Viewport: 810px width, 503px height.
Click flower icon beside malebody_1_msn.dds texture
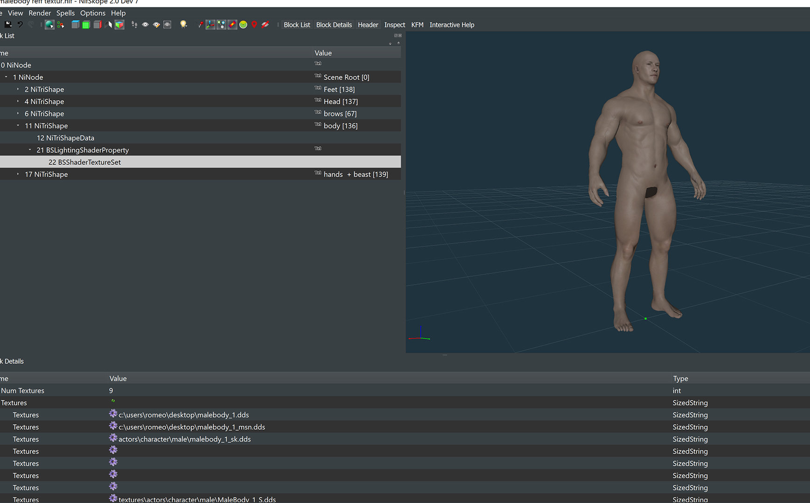tap(113, 426)
